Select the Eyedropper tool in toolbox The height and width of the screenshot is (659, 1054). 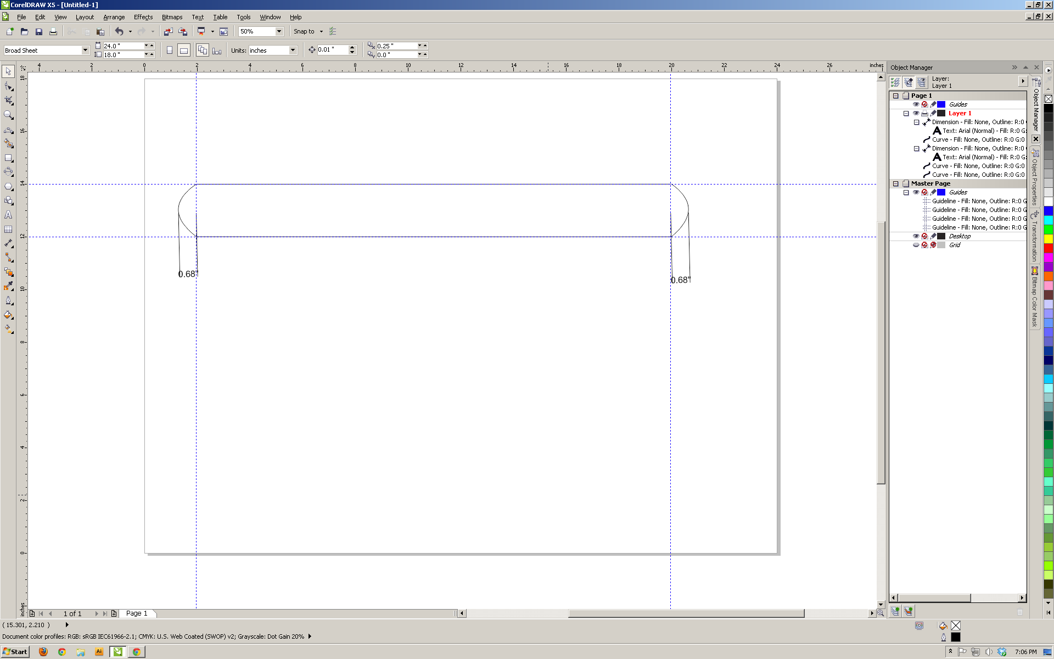pyautogui.click(x=8, y=286)
